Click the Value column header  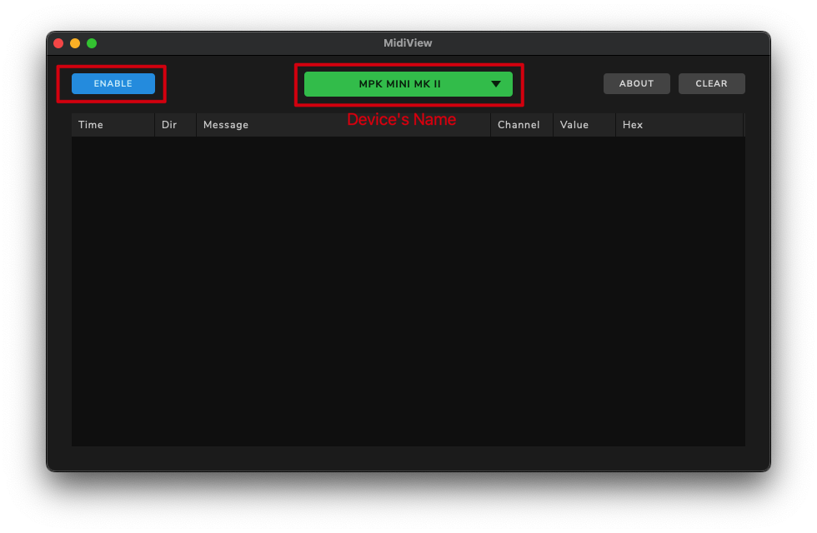click(x=584, y=125)
